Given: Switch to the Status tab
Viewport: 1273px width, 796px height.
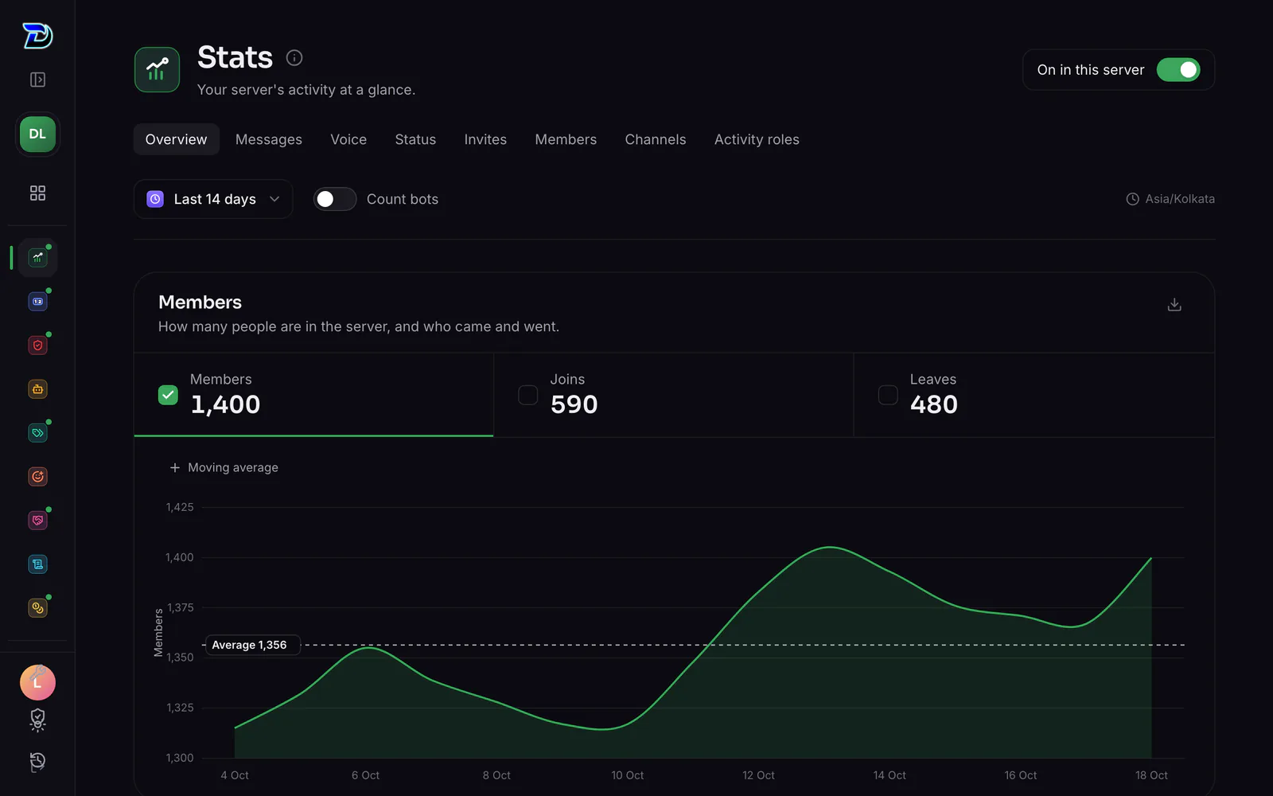Looking at the screenshot, I should (x=415, y=139).
